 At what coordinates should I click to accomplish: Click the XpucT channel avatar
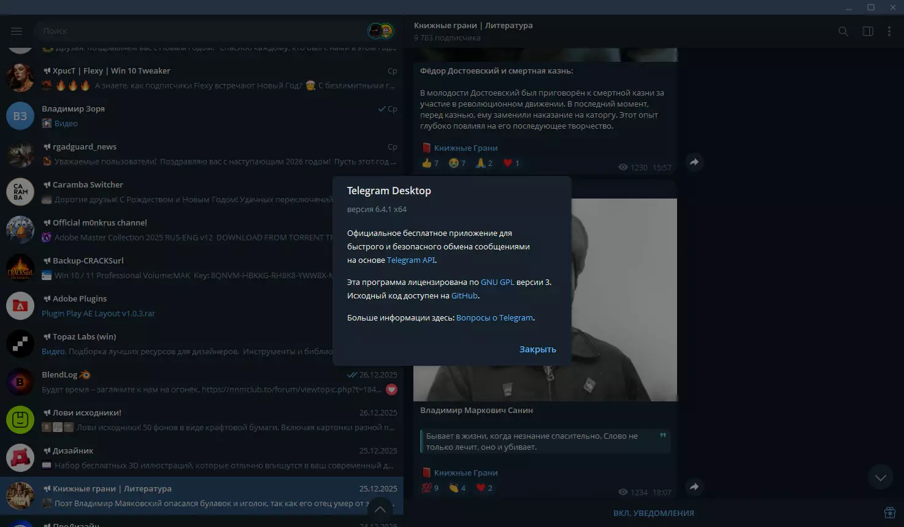pos(20,78)
